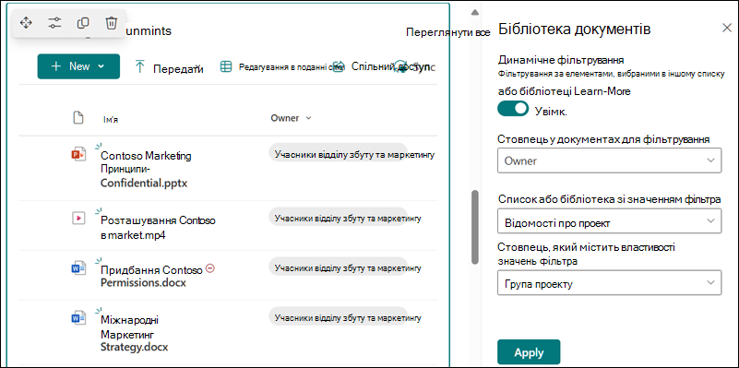Open the Owner filter column dropdown
Viewport: 739px width, 368px height.
[610, 160]
